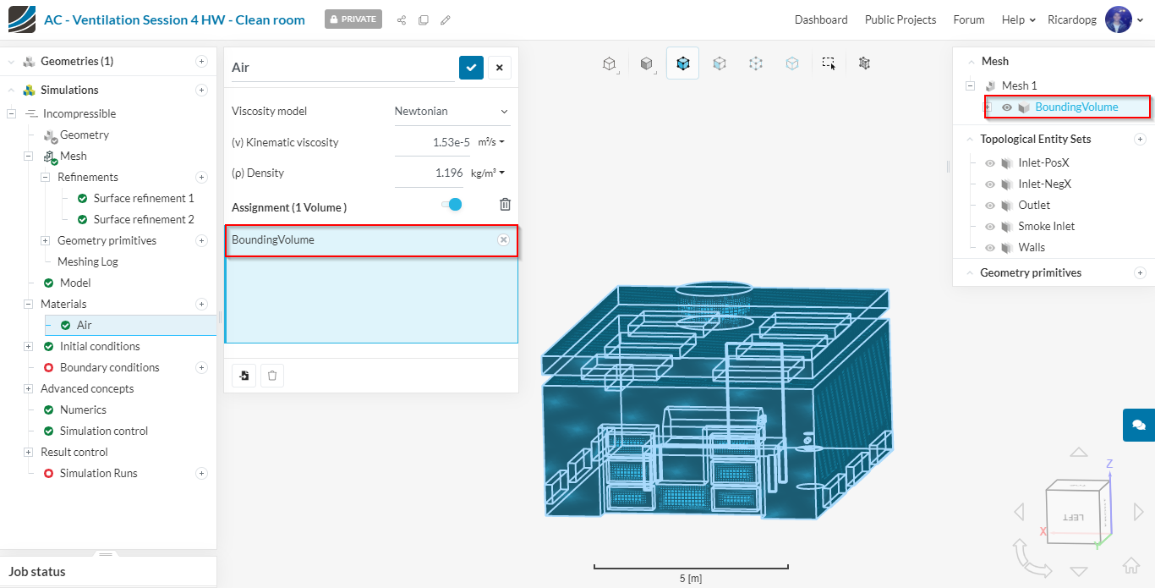Open the Meshing Log entry

(87, 262)
